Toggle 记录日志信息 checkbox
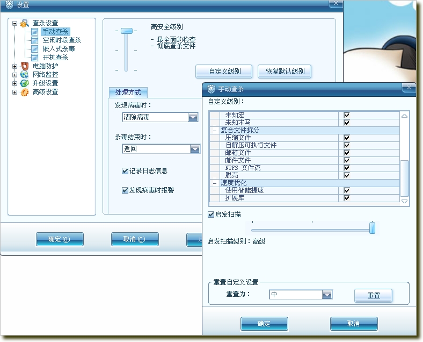Image resolution: width=423 pixels, height=342 pixels. [125, 171]
